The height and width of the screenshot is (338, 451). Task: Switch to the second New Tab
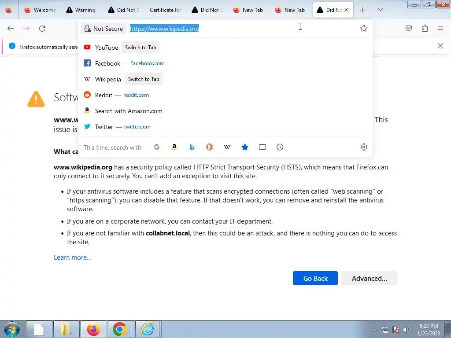pyautogui.click(x=290, y=10)
